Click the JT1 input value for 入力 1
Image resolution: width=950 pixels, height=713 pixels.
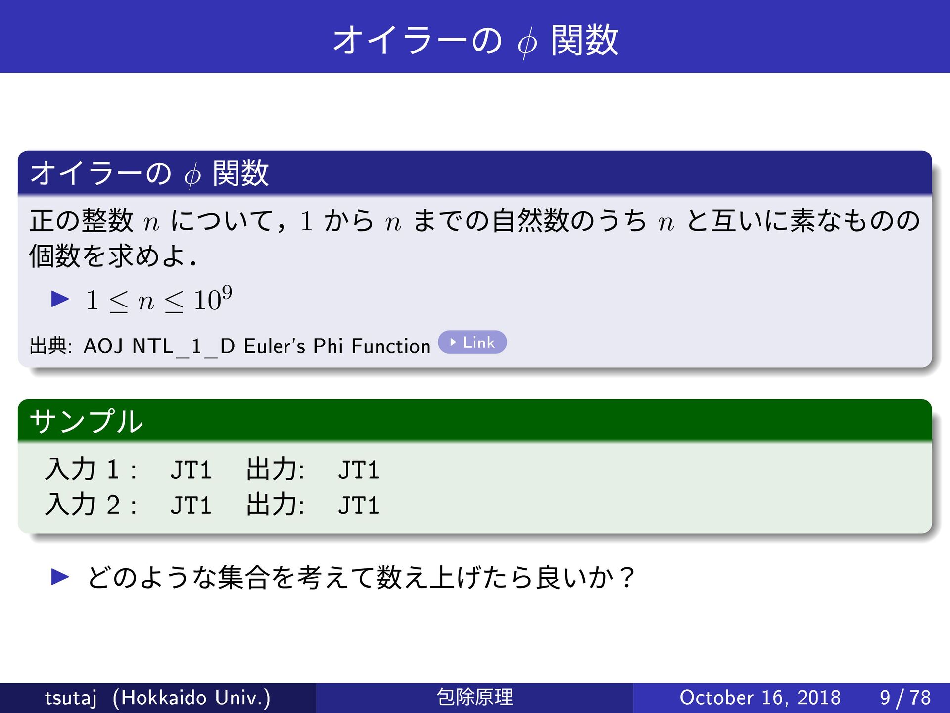(191, 470)
